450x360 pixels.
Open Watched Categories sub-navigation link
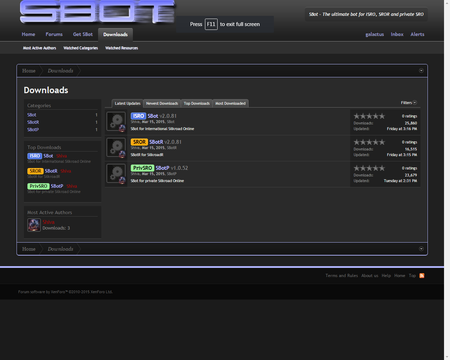click(x=81, y=48)
